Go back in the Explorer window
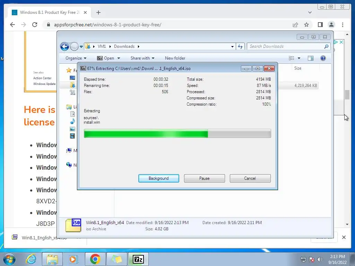This screenshot has width=355, height=266. click(x=64, y=47)
